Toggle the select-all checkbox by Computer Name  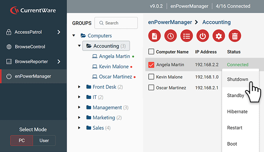pos(151,52)
